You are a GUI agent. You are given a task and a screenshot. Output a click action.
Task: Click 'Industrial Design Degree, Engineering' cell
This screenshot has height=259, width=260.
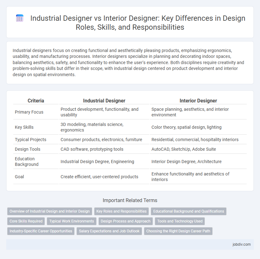[x=104, y=162]
